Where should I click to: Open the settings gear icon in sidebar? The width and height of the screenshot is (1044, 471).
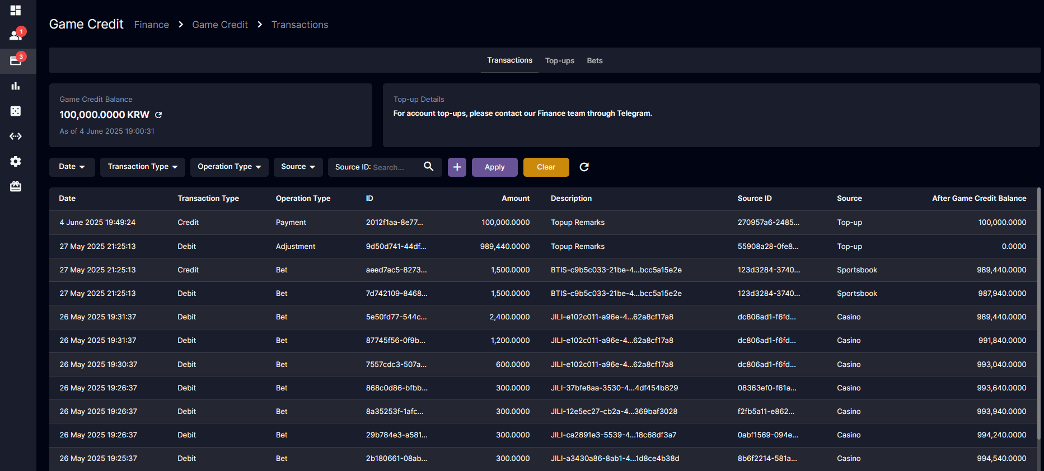pos(16,161)
